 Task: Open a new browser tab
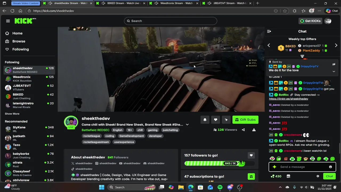(x=258, y=3)
